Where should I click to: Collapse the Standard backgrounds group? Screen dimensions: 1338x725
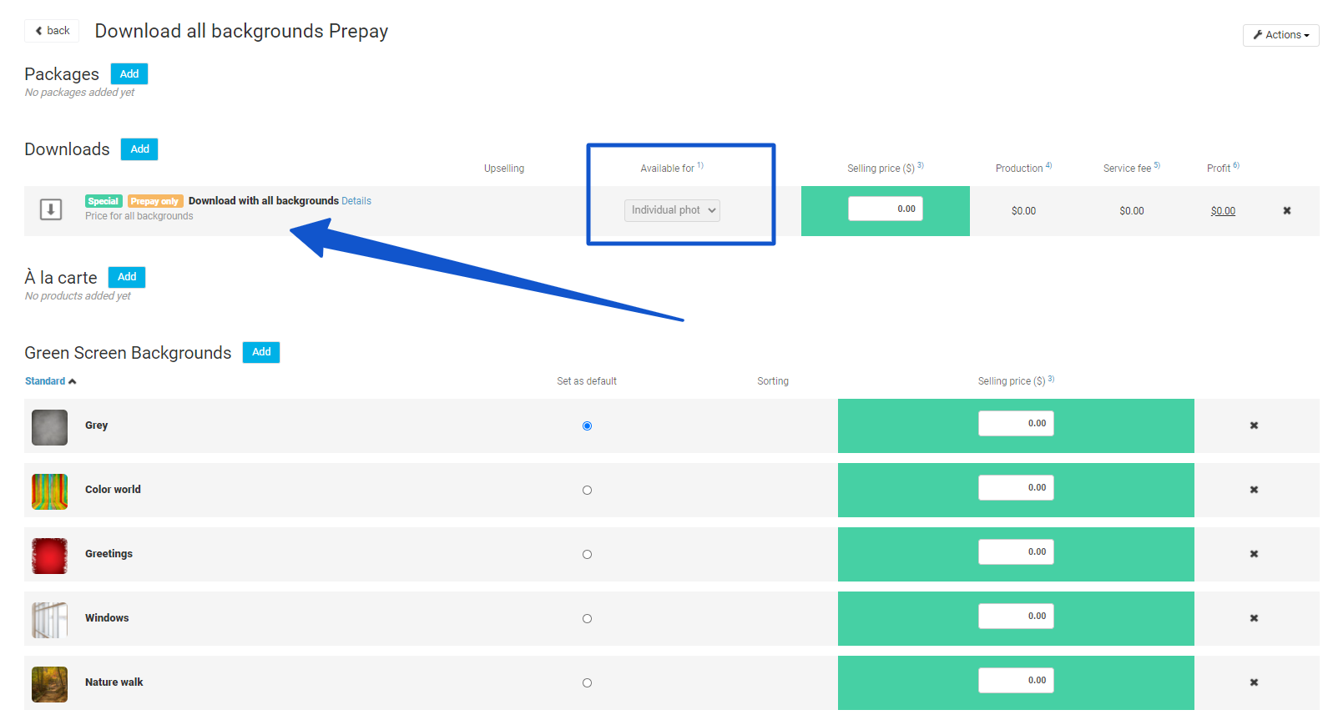click(x=51, y=381)
